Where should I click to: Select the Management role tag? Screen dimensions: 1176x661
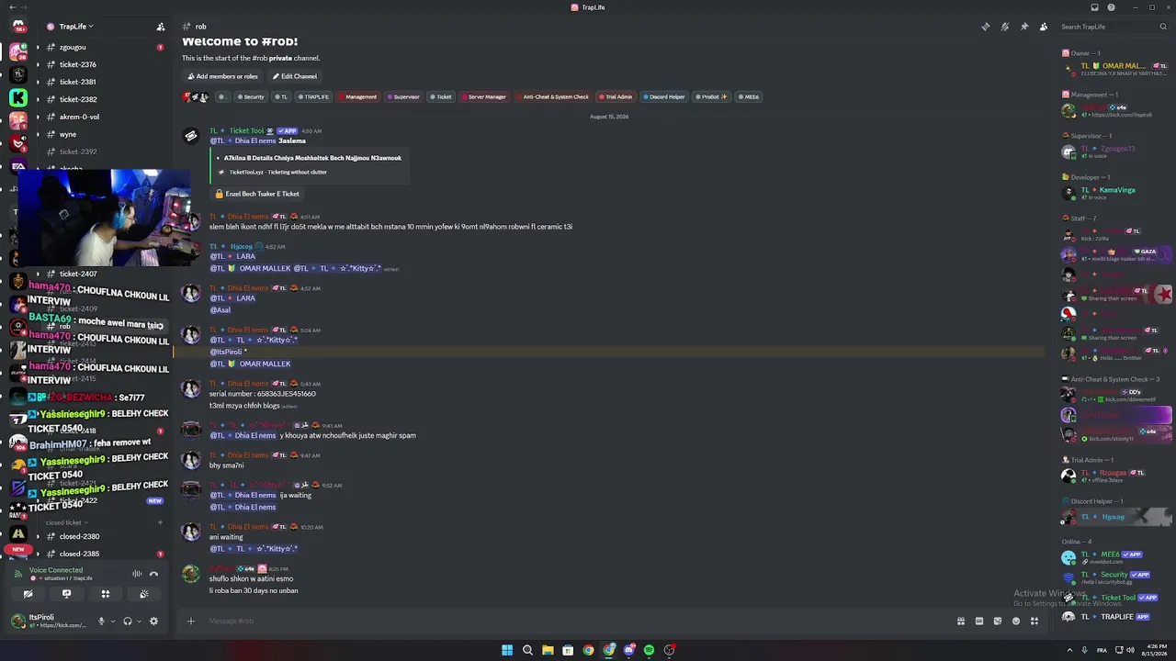[x=358, y=96]
